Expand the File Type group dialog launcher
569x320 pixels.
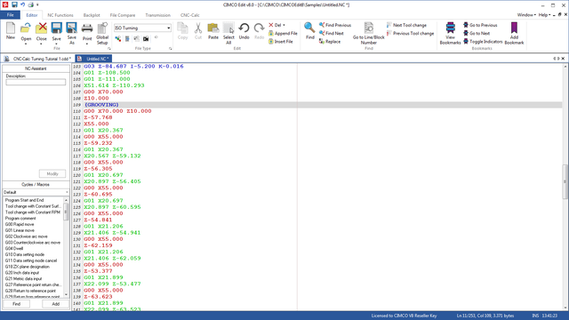point(170,49)
